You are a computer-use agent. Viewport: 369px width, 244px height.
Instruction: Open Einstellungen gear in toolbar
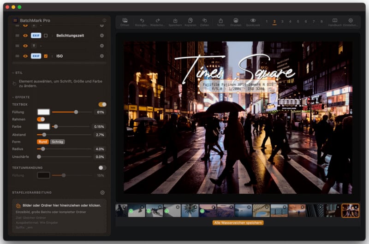tap(351, 21)
